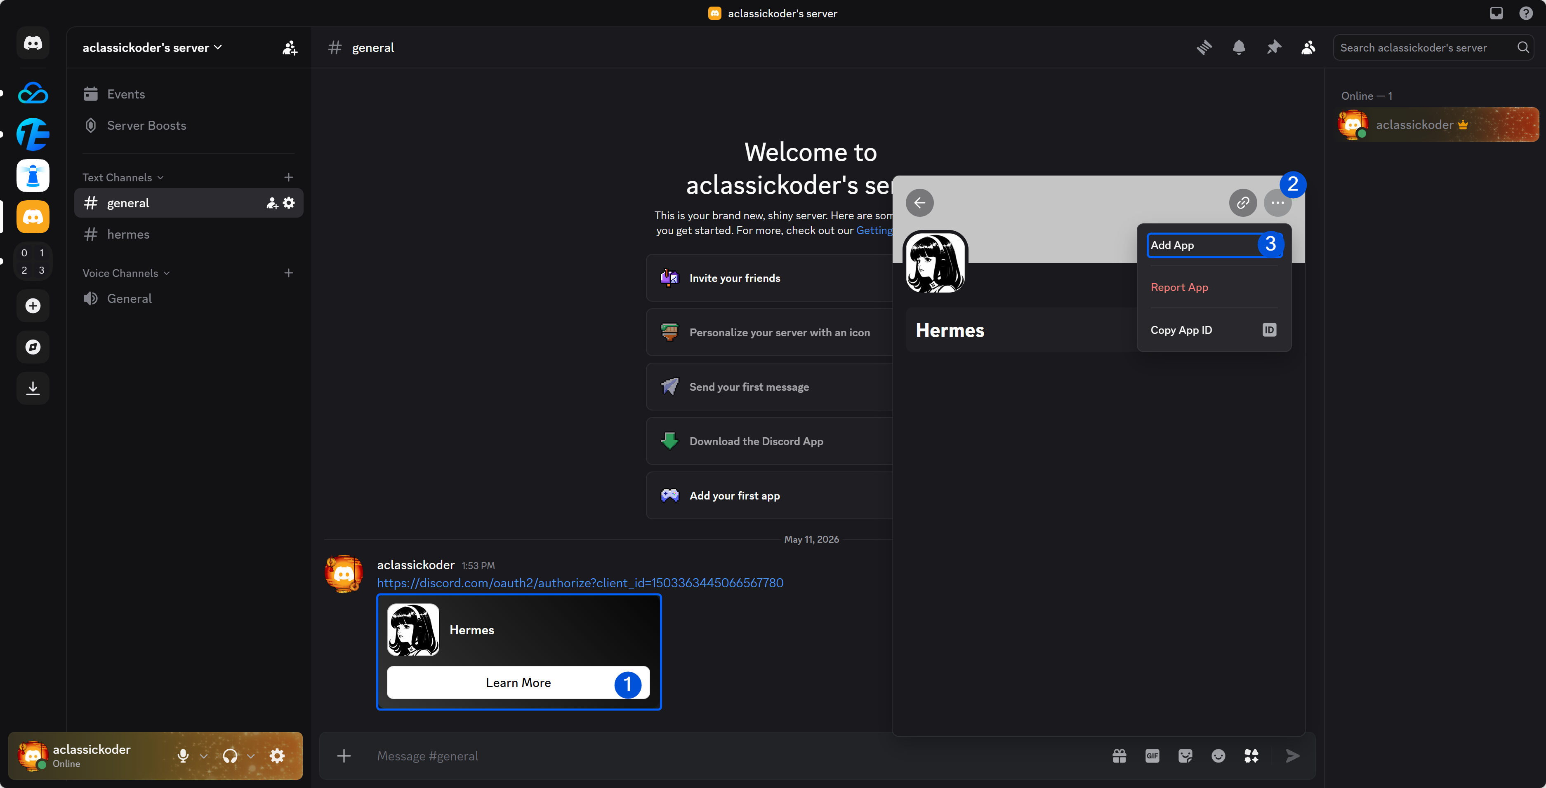The height and width of the screenshot is (788, 1546).
Task: Click the more options ellipsis button
Action: click(1277, 203)
